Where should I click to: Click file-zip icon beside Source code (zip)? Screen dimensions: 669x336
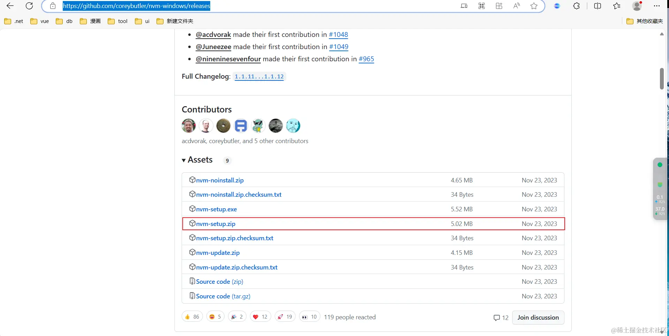point(192,281)
